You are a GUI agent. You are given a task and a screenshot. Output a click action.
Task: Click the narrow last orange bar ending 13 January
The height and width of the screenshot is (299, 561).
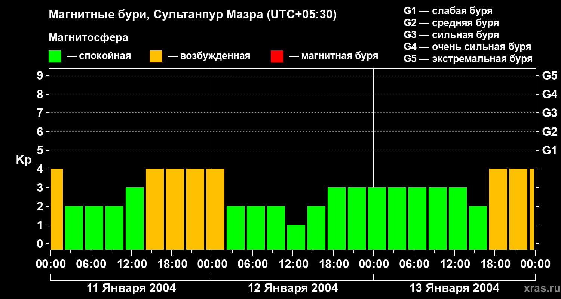(x=532, y=209)
